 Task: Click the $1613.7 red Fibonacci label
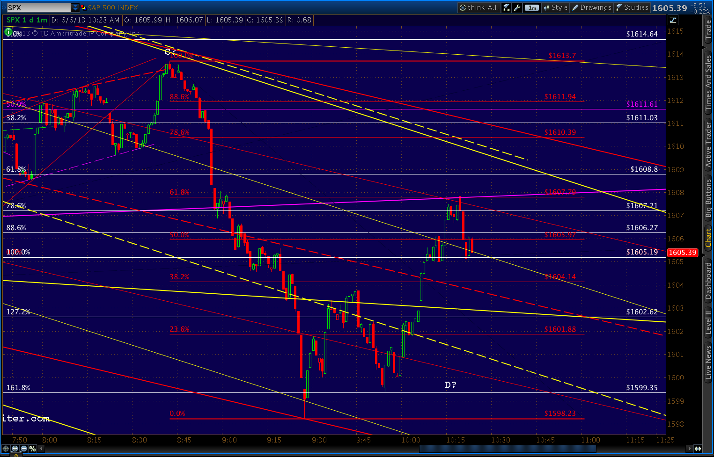coord(562,56)
